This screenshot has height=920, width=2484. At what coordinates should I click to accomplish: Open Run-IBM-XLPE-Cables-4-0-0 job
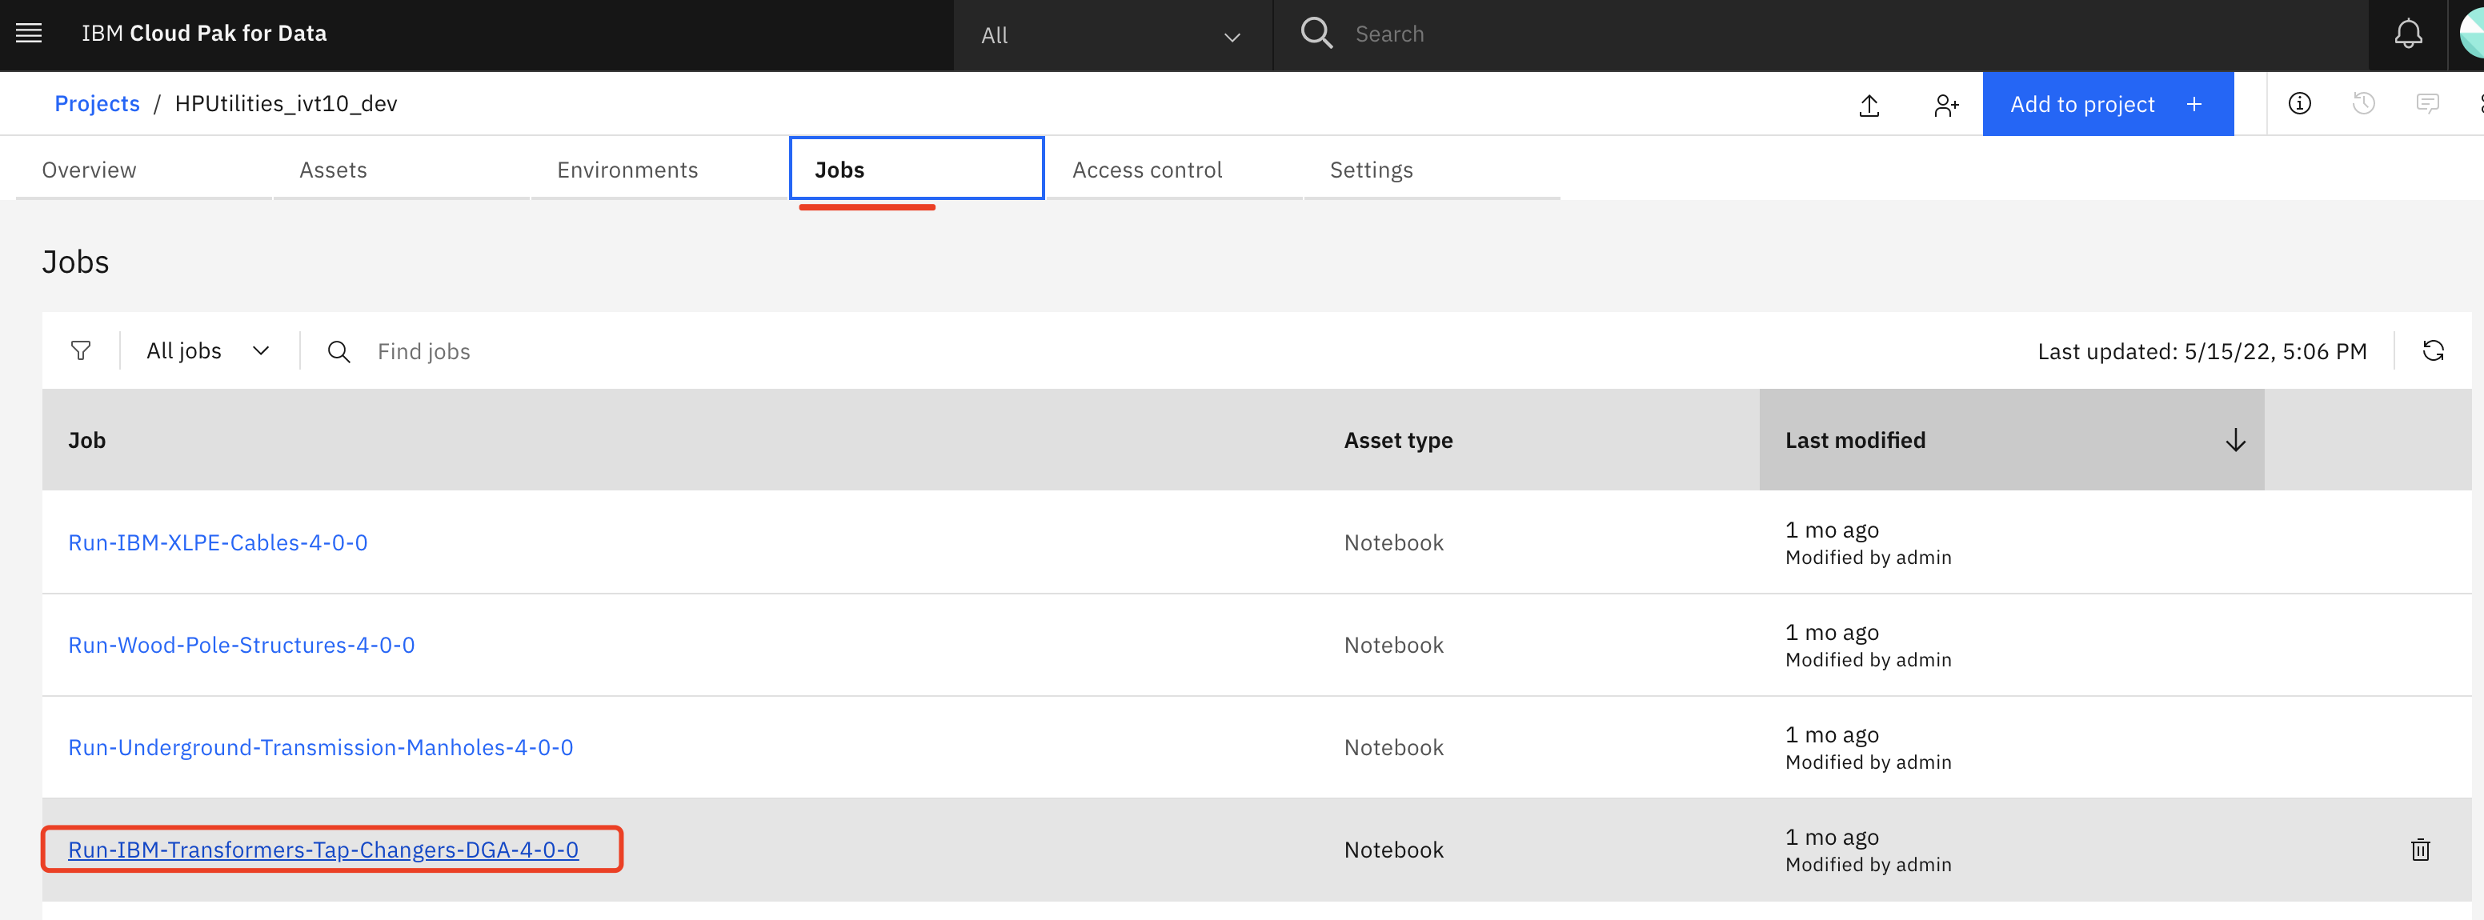click(x=218, y=543)
